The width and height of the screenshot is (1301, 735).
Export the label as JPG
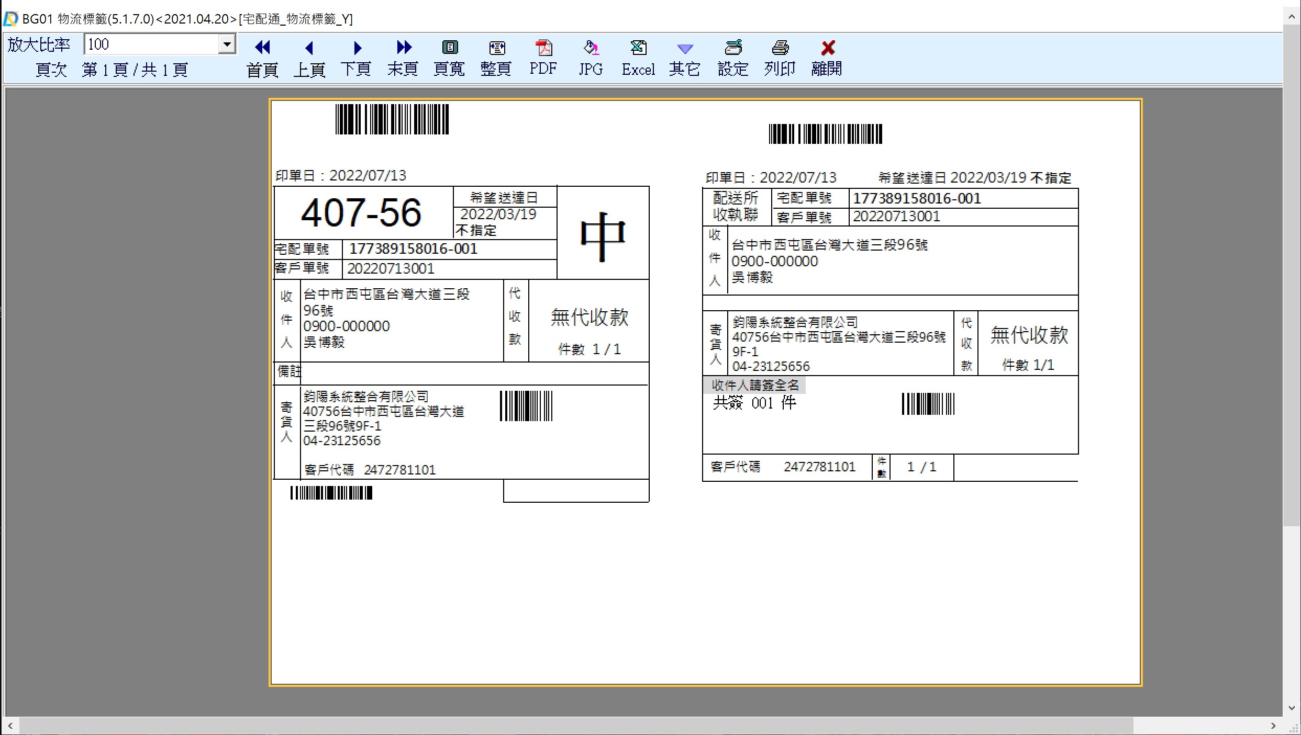pos(591,58)
